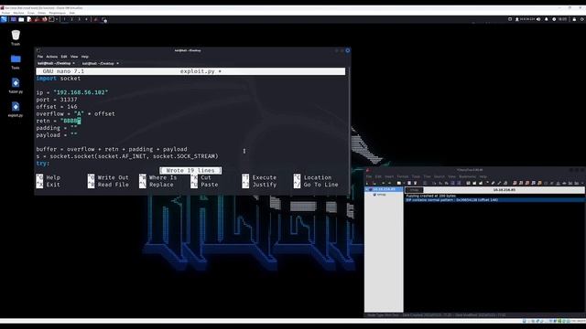586x329 pixels.
Task: Open CherryTree Bookmarks menu
Action: [x=468, y=176]
